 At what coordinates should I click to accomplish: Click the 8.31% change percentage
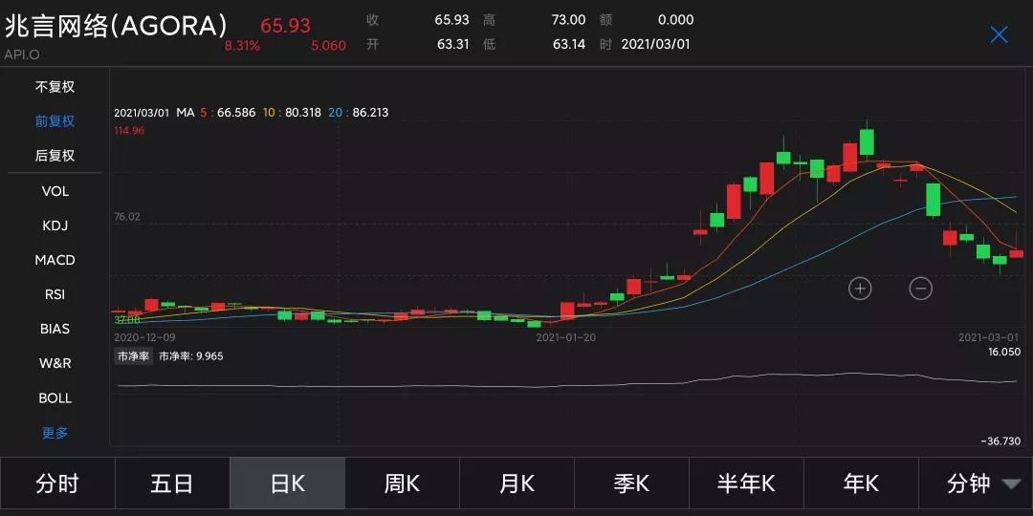tap(242, 46)
